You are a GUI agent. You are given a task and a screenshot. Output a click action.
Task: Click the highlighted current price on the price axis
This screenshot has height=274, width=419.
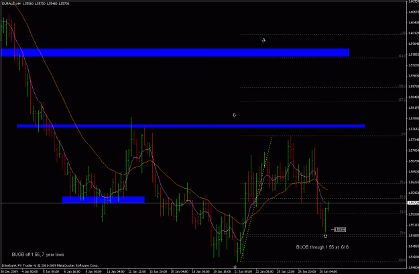[x=414, y=203]
